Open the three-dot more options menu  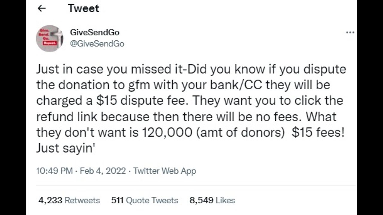click(x=350, y=33)
